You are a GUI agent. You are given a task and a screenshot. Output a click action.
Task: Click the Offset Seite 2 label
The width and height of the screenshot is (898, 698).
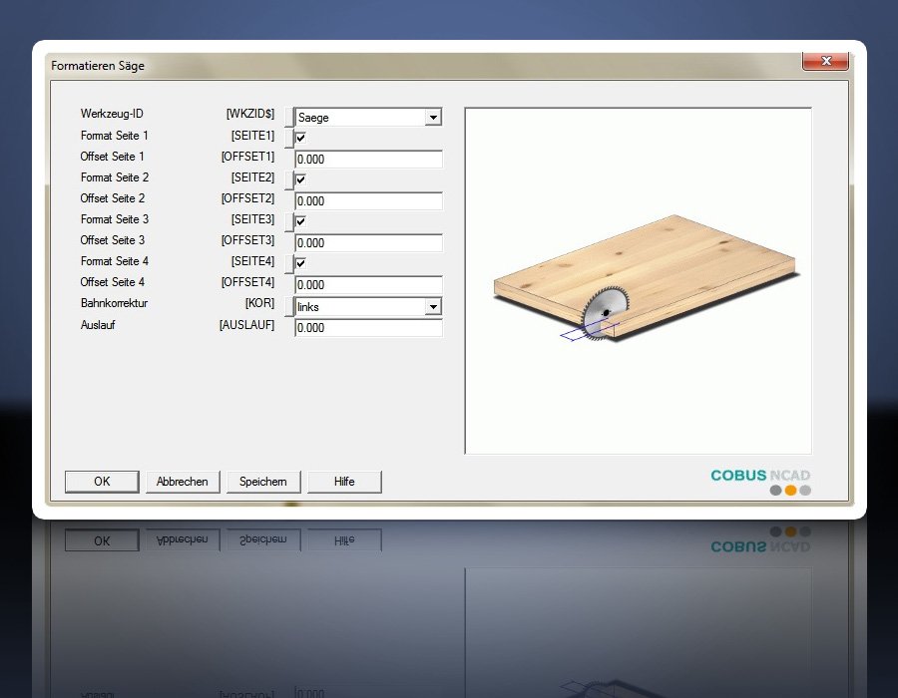coord(113,198)
